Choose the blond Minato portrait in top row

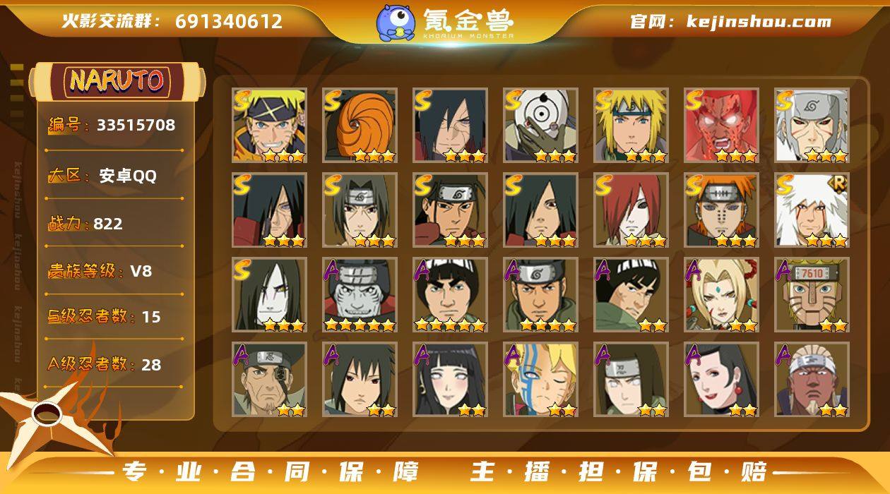(x=631, y=125)
